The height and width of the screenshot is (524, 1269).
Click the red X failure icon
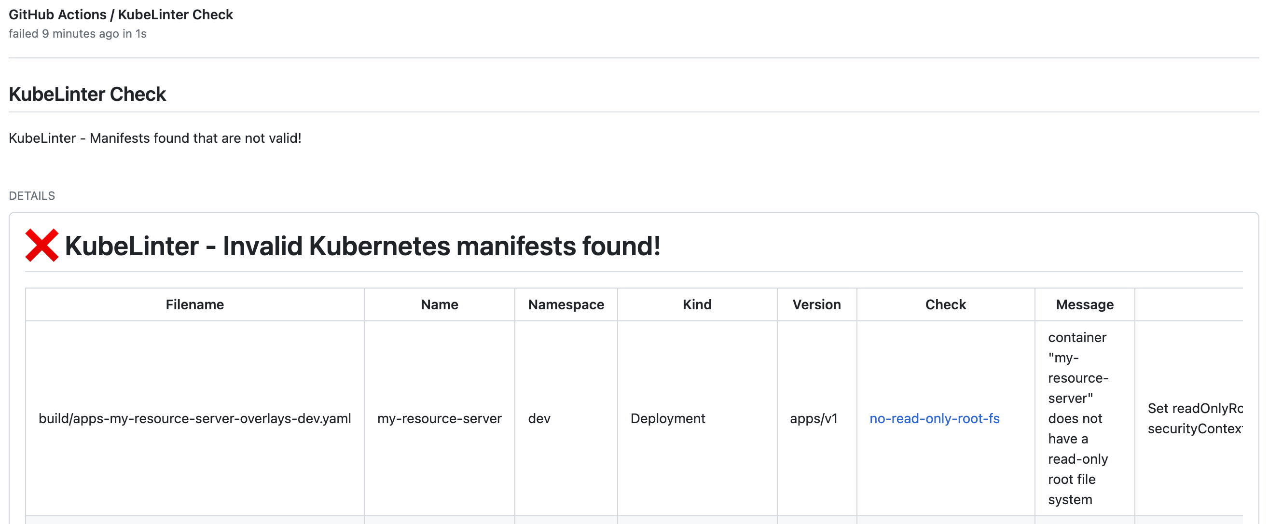click(x=42, y=245)
